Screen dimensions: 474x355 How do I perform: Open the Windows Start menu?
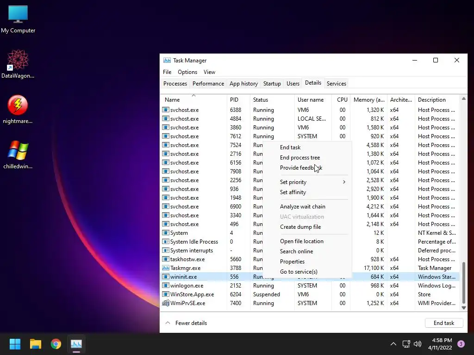[15, 344]
